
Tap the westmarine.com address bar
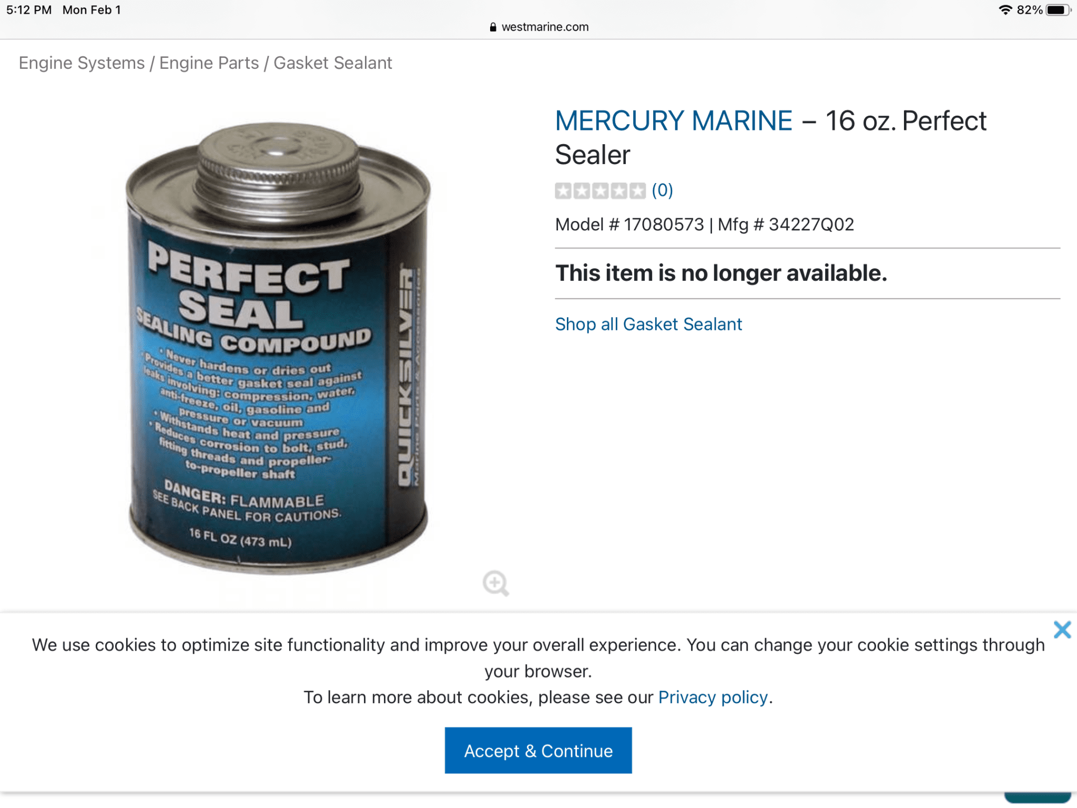pos(538,27)
